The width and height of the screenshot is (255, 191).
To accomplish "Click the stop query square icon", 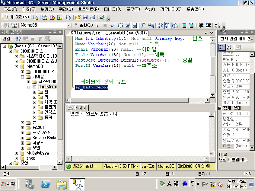I will pyautogui.click(x=105, y=25).
